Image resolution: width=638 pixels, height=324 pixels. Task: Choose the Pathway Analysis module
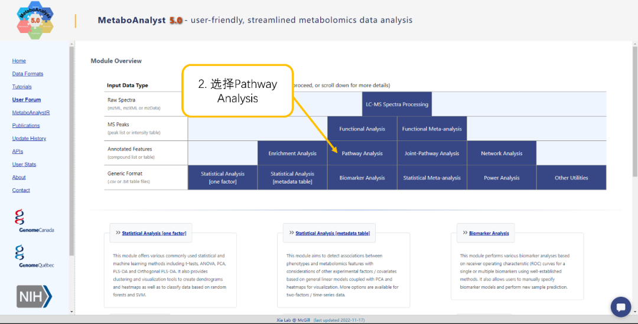[362, 153]
